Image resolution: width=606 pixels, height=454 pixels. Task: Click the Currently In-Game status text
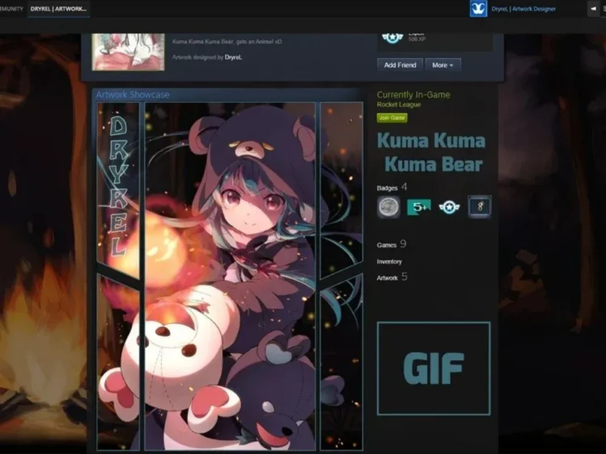(x=413, y=94)
